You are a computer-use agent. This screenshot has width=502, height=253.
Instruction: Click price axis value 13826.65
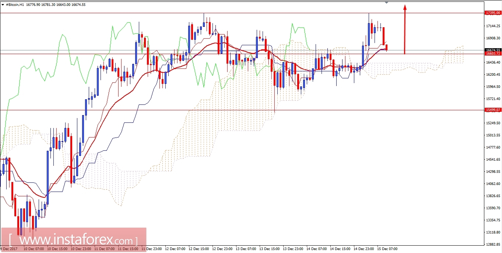493,196
